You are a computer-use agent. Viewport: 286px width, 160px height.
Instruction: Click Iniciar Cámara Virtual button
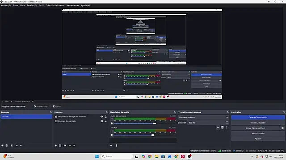click(x=255, y=128)
